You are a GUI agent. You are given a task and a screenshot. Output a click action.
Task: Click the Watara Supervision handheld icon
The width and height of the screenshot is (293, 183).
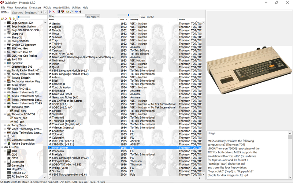point(8,143)
